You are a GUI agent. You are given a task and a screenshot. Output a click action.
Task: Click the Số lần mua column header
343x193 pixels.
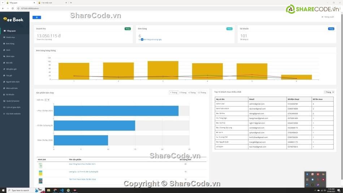[322, 99]
